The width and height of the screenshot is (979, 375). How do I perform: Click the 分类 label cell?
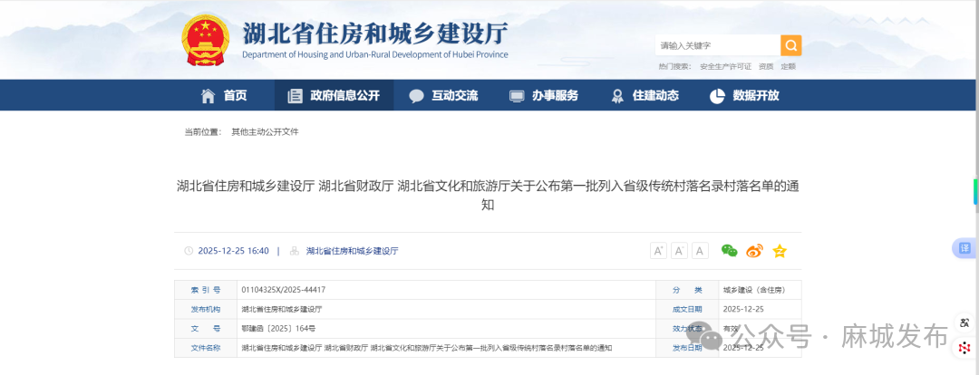coord(687,290)
